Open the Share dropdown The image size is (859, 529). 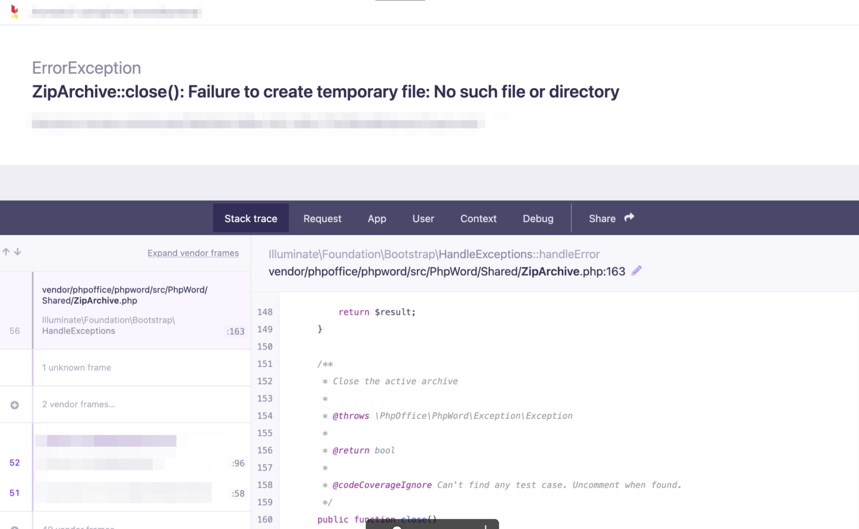click(611, 218)
